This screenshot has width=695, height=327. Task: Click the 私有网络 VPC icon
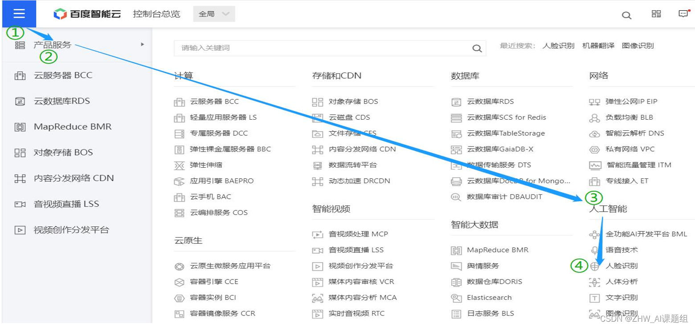coord(595,150)
